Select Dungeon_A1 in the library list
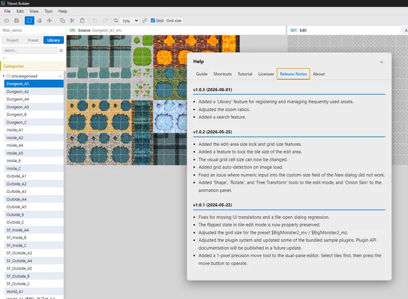 click(x=34, y=83)
